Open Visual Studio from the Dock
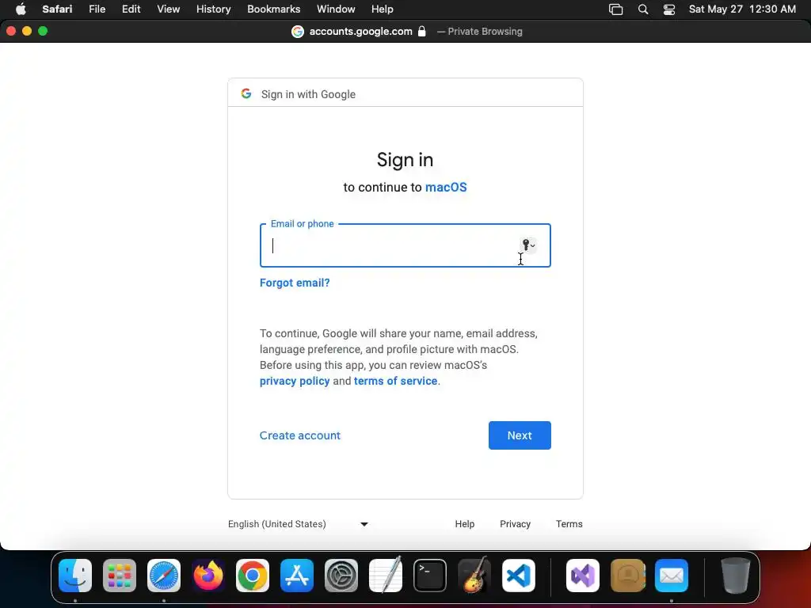811x608 pixels. pyautogui.click(x=583, y=576)
